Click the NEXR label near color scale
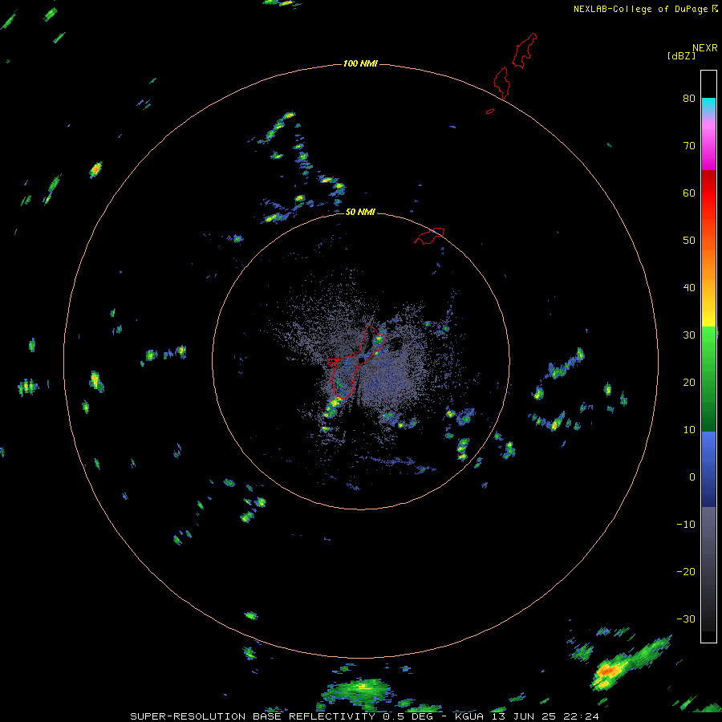 coord(705,47)
